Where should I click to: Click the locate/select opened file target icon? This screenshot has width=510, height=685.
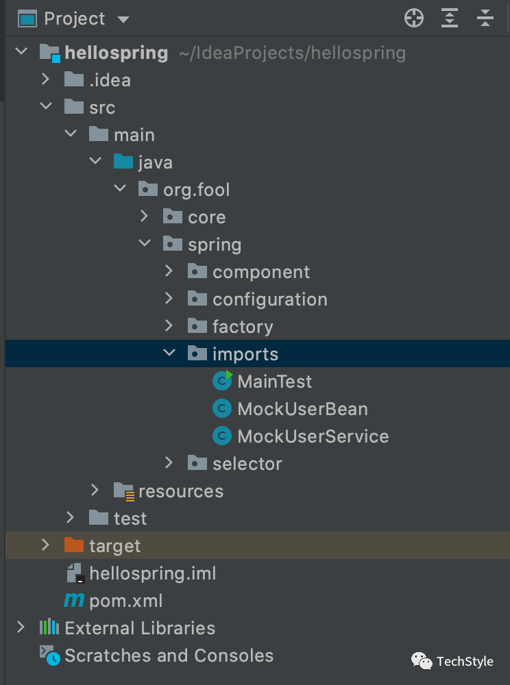coord(414,18)
